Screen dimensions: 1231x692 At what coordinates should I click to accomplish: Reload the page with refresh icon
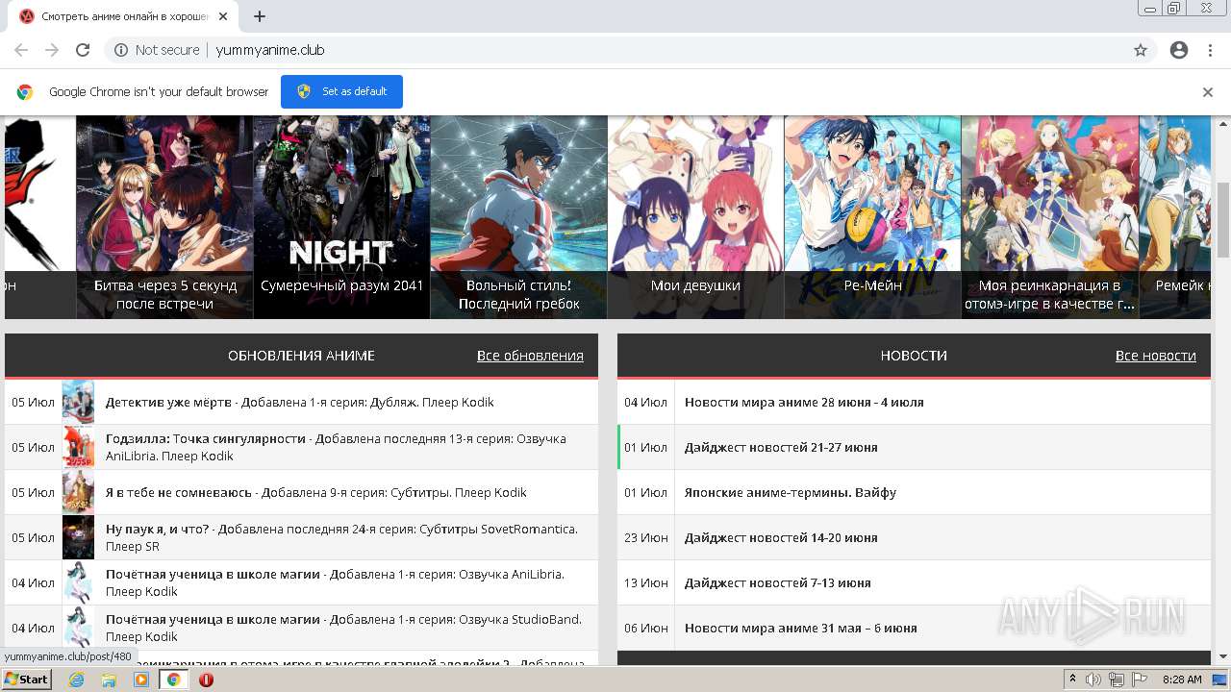pyautogui.click(x=83, y=50)
